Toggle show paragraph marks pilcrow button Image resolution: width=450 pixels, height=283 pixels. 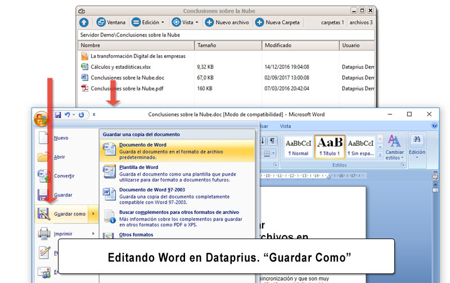tap(272, 141)
